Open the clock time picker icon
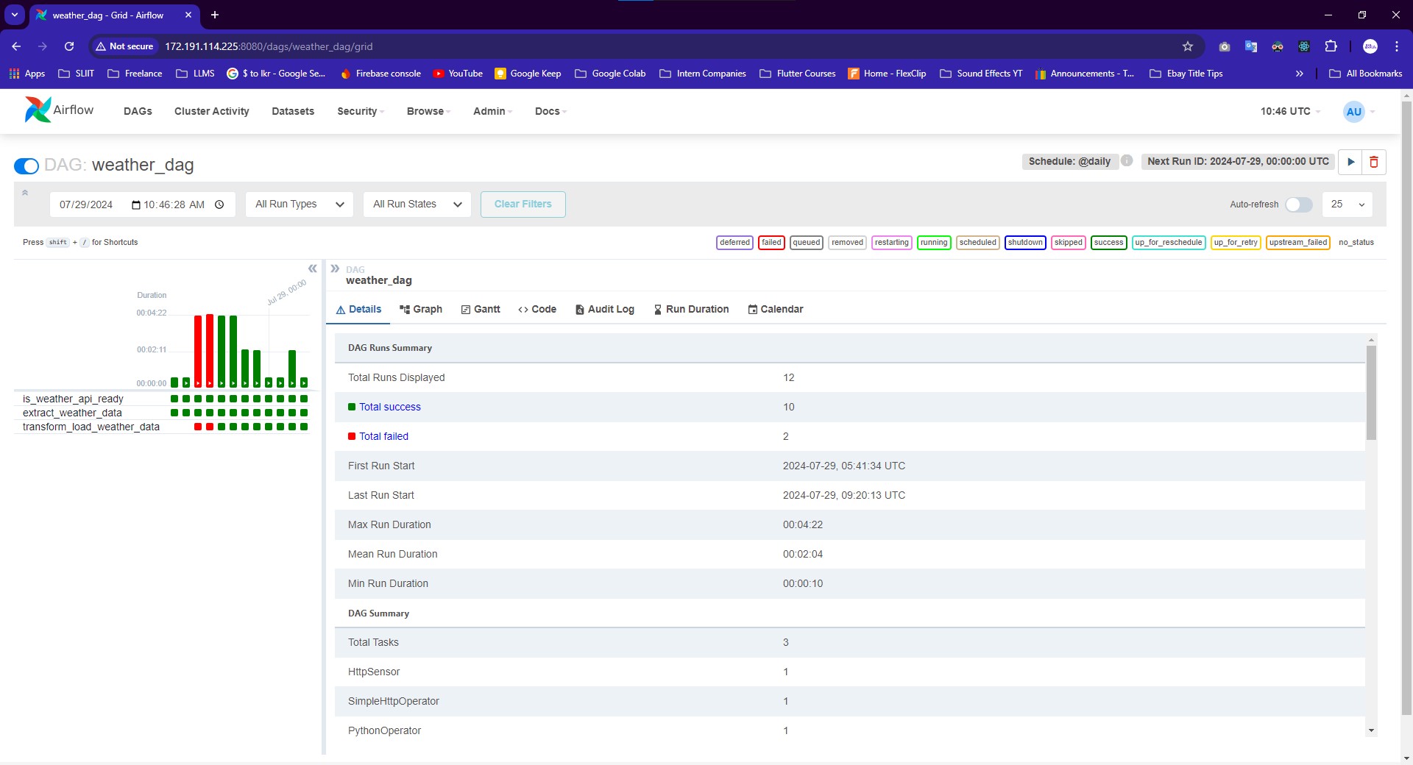Image resolution: width=1413 pixels, height=765 pixels. click(219, 204)
